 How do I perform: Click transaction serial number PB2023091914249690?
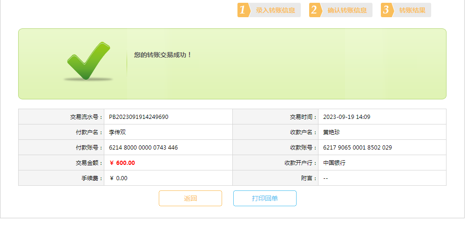pyautogui.click(x=139, y=117)
